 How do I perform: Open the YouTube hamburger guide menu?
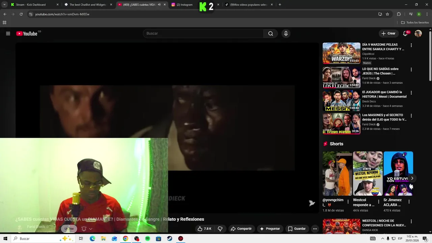[8, 33]
